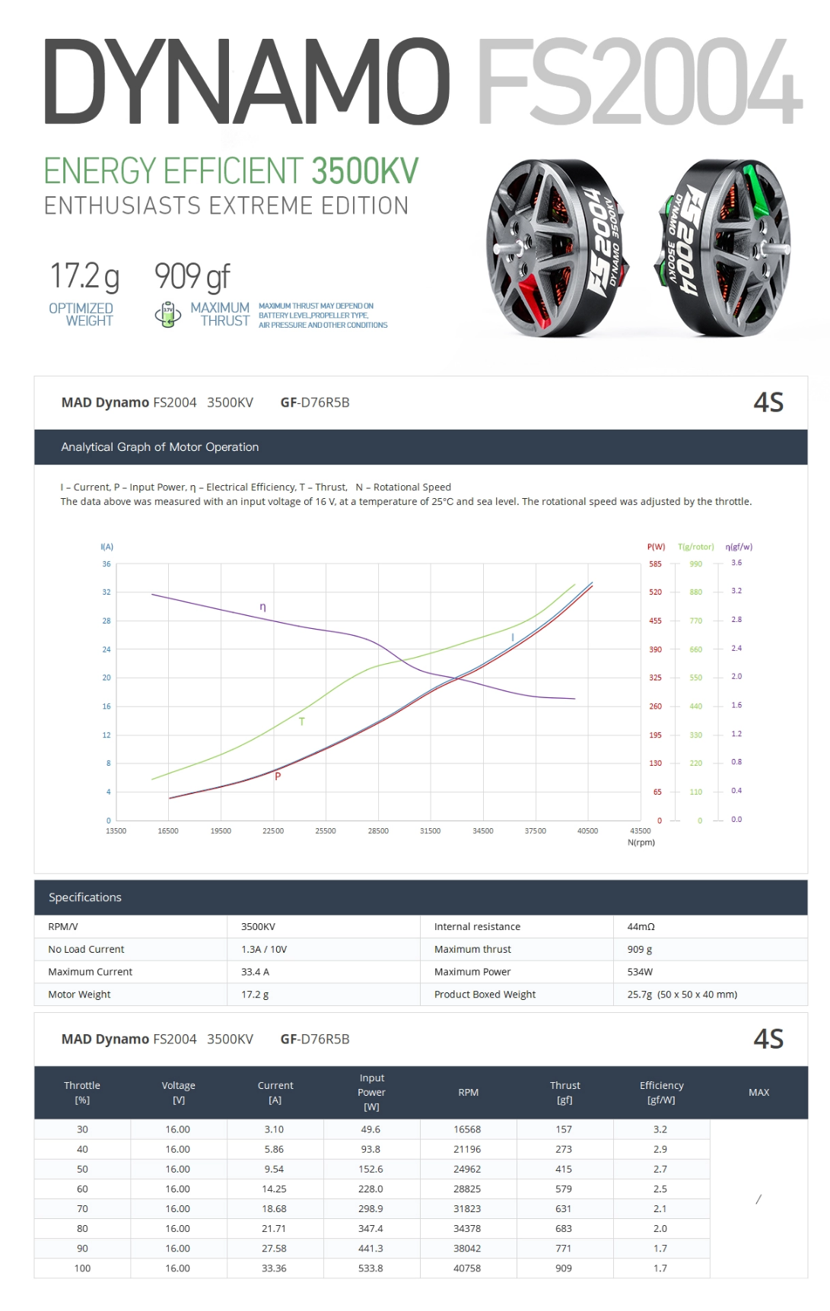This screenshot has width=830, height=1311.
Task: Click the 909 g Maximum thrust value
Action: pos(640,950)
